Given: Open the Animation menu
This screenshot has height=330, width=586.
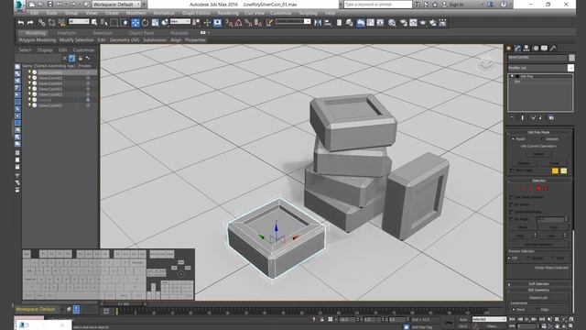Looking at the screenshot, I should coord(164,13).
